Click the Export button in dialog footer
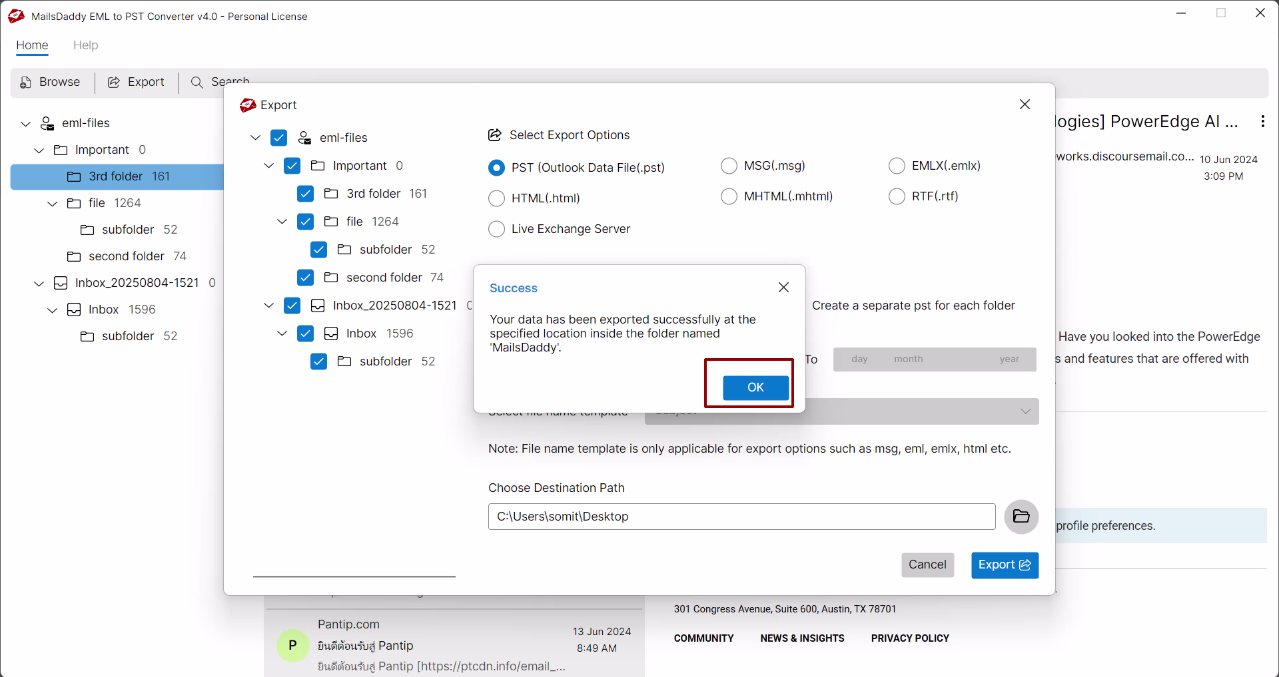This screenshot has height=677, width=1279. (x=1005, y=565)
